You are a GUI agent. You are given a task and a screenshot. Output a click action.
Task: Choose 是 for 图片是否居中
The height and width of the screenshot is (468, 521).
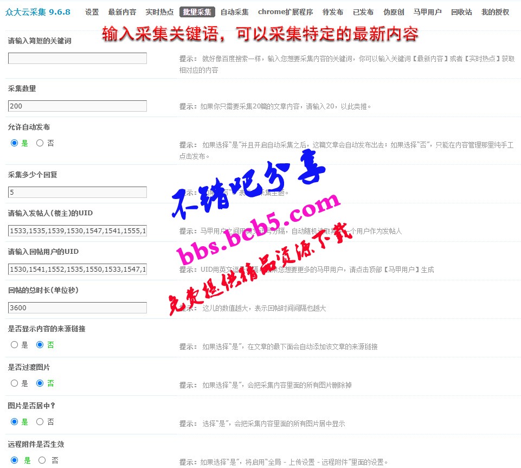click(14, 422)
